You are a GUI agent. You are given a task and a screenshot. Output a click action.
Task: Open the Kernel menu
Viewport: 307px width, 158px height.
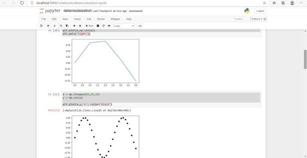pyautogui.click(x=101, y=19)
